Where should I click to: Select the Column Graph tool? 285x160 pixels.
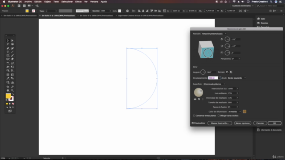[x=12, y=83]
